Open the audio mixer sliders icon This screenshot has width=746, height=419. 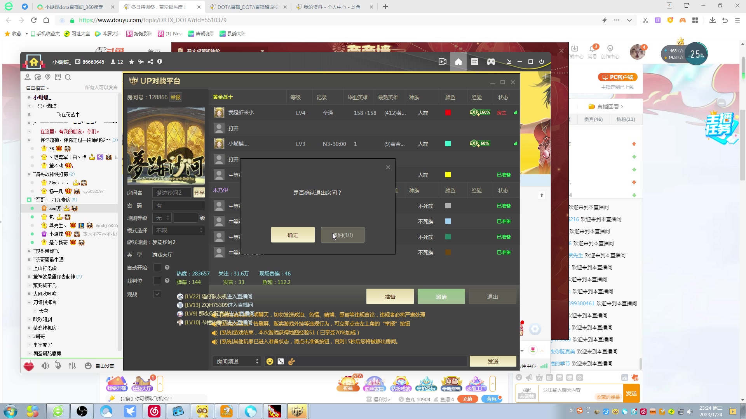(72, 365)
